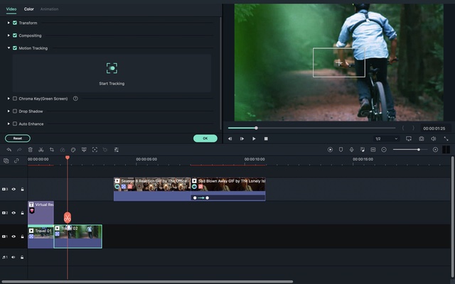Step back one frame in preview
The image size is (455, 284).
(x=230, y=139)
